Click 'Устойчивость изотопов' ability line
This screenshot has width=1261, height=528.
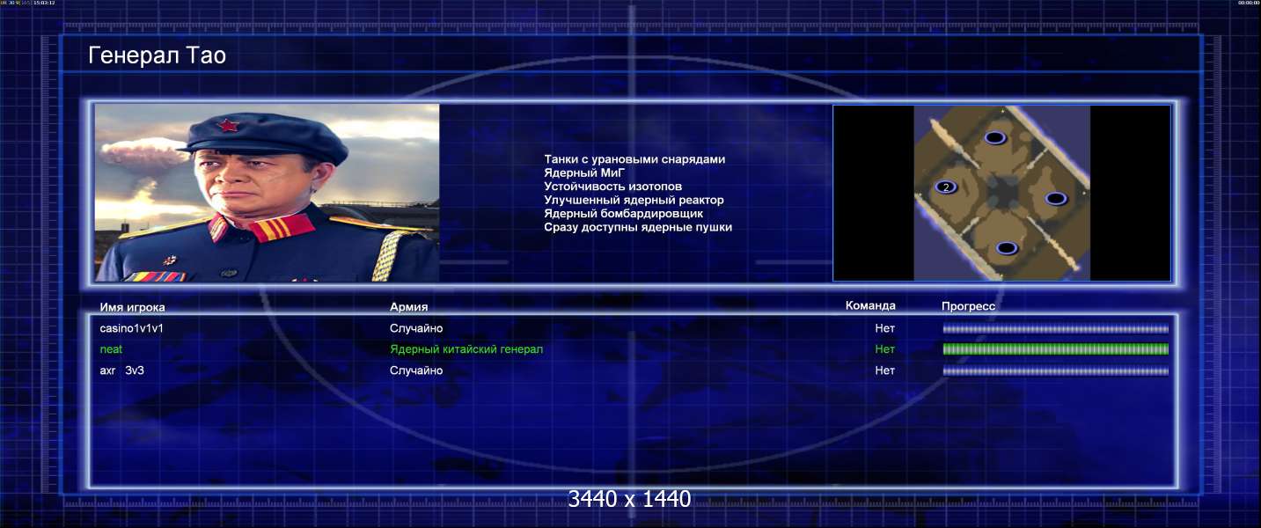612,187
